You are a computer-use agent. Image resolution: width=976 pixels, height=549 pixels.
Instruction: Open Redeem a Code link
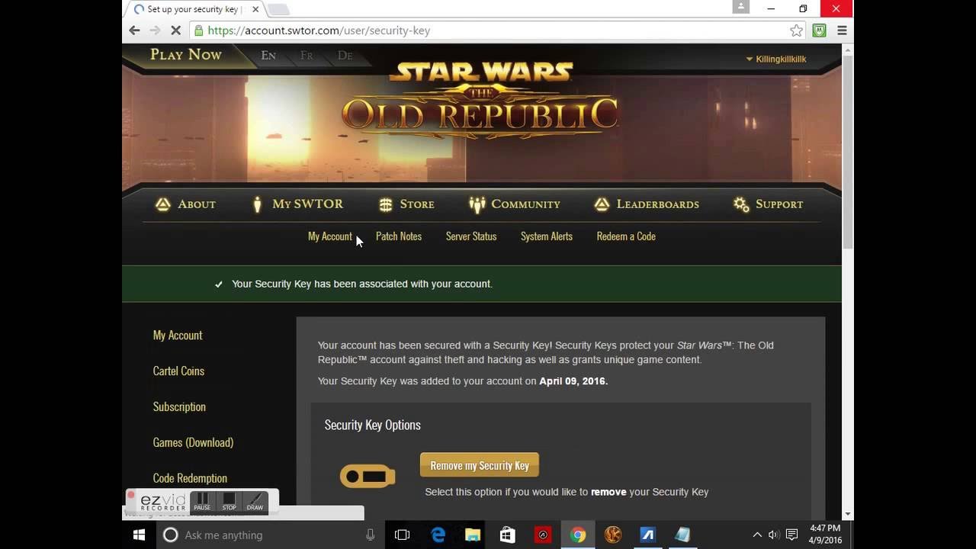tap(626, 236)
